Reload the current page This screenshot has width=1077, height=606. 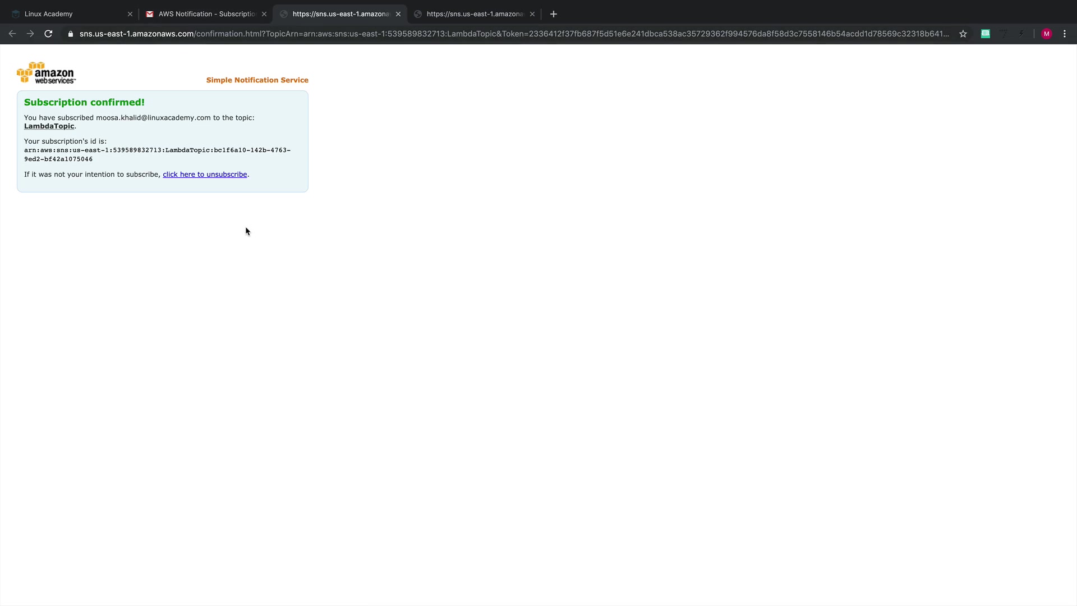point(48,34)
